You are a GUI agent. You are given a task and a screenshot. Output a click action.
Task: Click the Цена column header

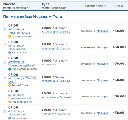point(119,6)
